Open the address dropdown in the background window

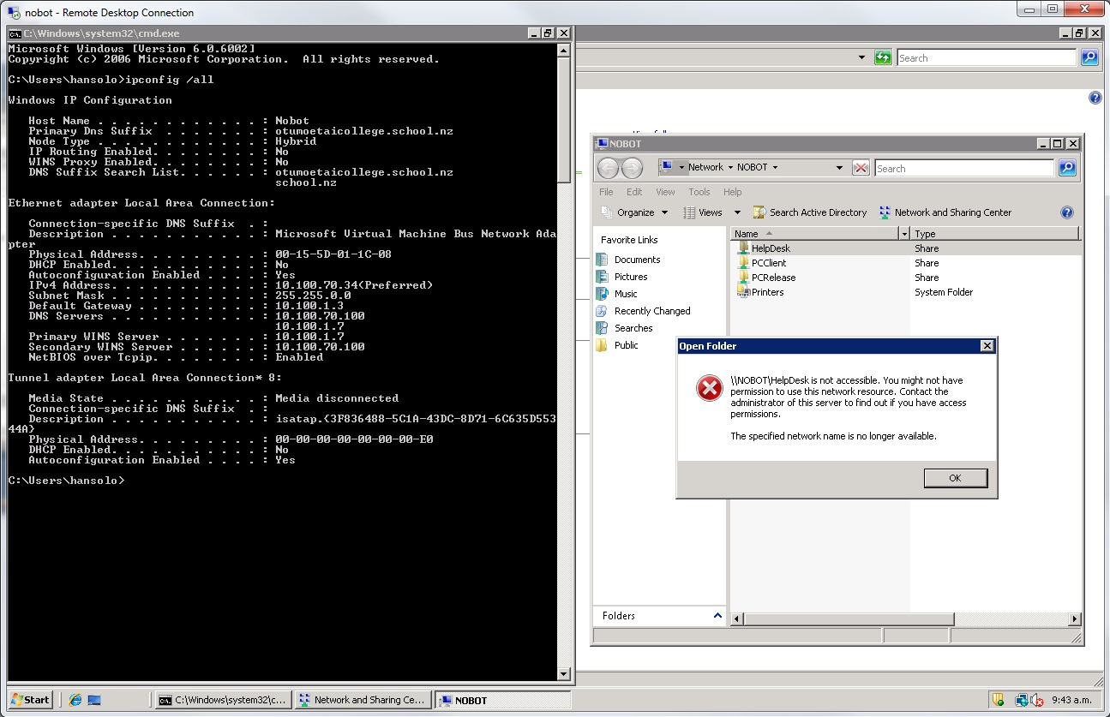click(x=862, y=57)
